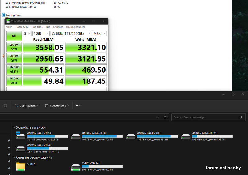Open the SHIELD network folder icon
The image size is (248, 175).
click(x=21, y=166)
